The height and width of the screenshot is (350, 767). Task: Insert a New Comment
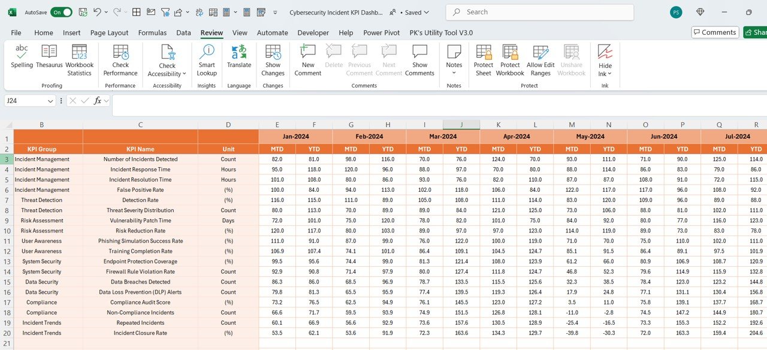(x=308, y=61)
